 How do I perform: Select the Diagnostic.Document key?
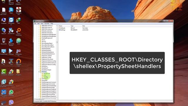click(x=47, y=59)
